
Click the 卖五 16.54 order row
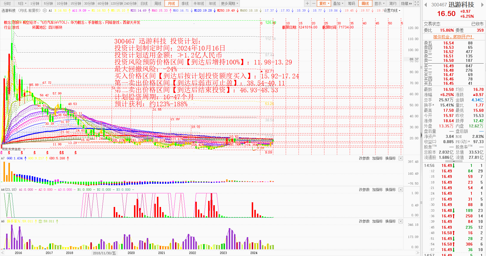(453, 43)
